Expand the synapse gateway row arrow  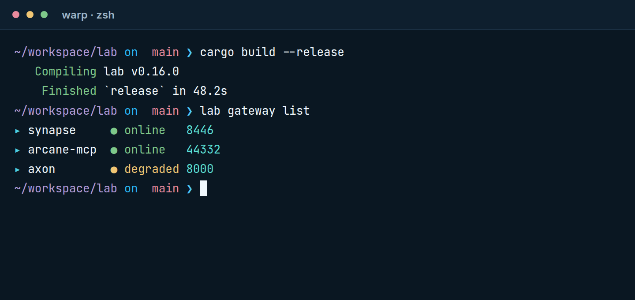(18, 131)
